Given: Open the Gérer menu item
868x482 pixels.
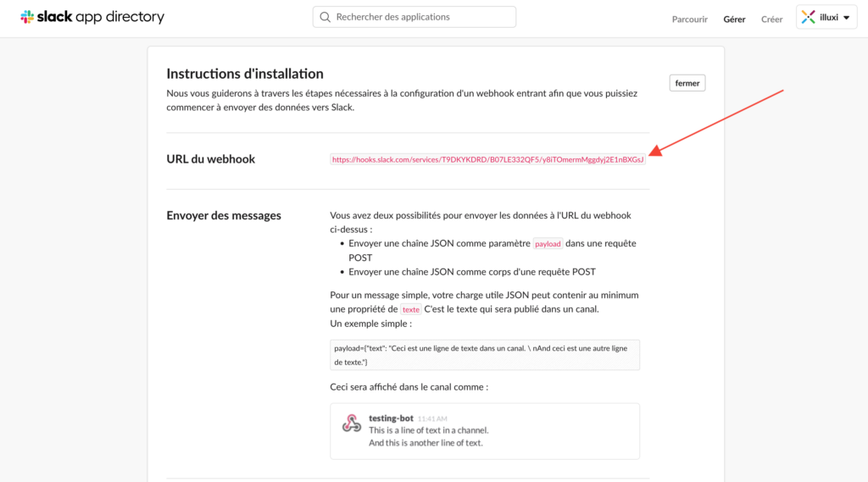Looking at the screenshot, I should 734,19.
